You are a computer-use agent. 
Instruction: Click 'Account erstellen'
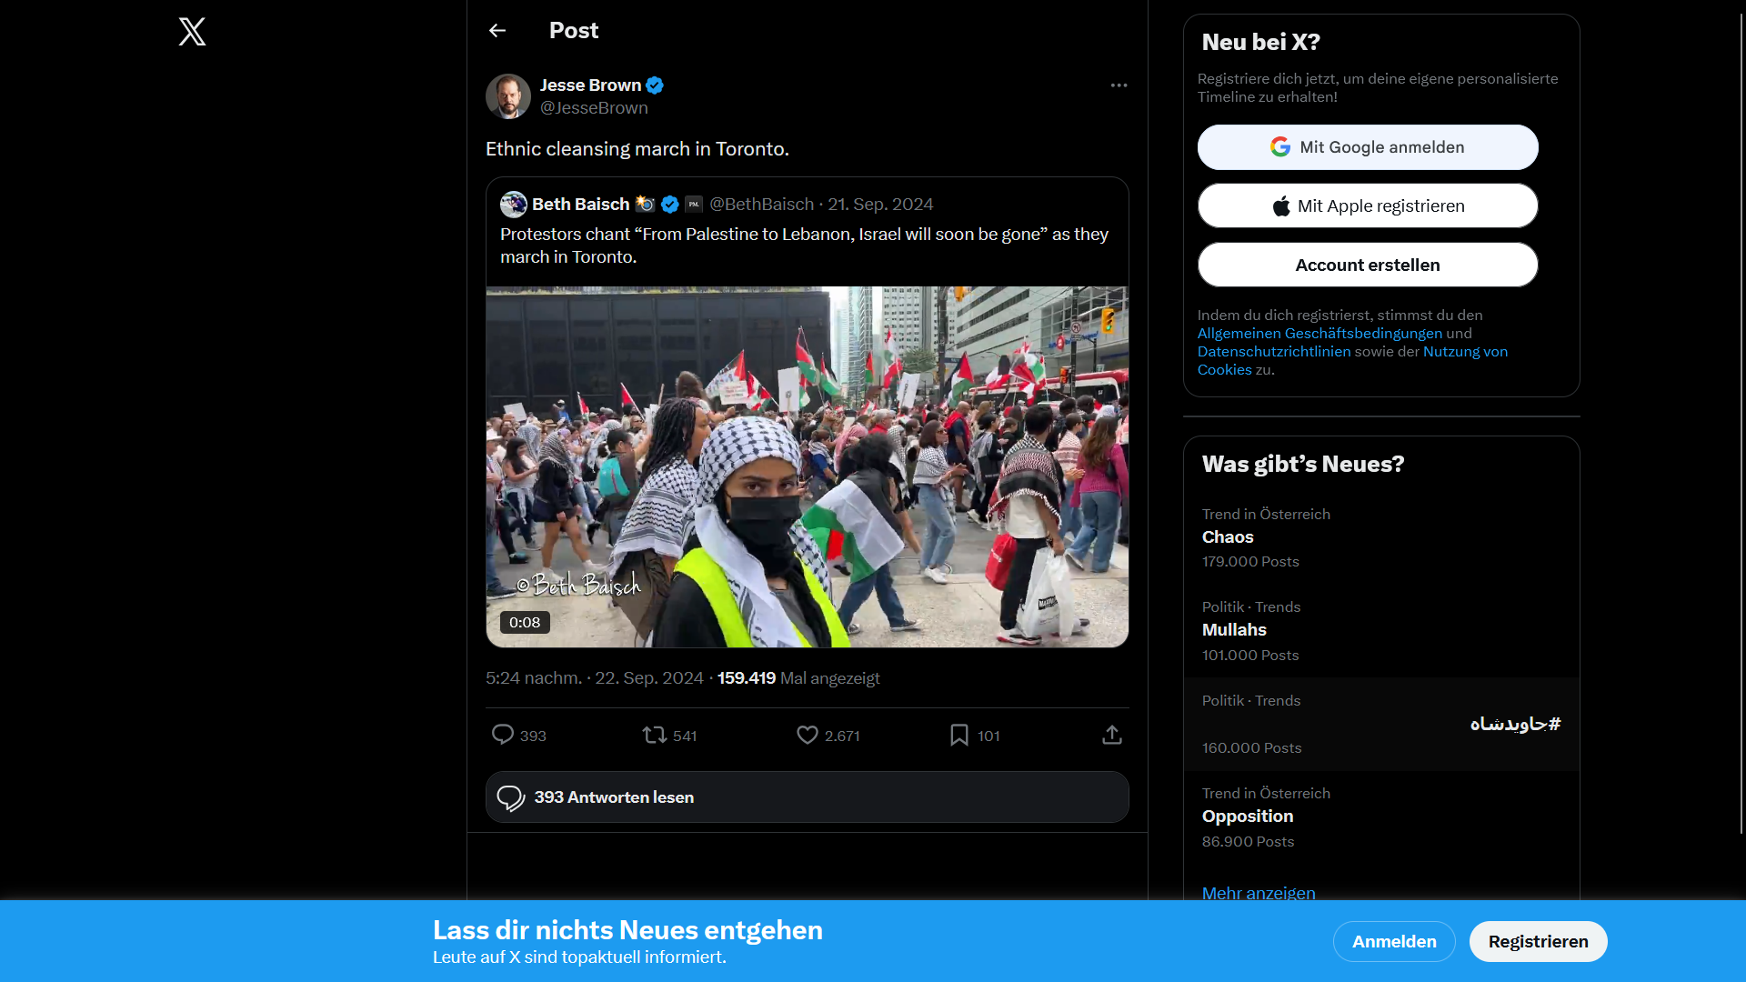(1368, 265)
